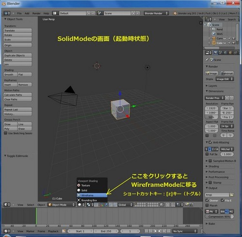Viewport: 242px width, 237px height.
Task: Open the Global orientation dropdown
Action: (x=125, y=205)
